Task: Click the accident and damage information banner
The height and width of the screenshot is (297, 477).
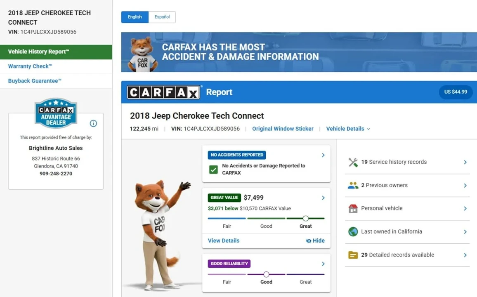Action: pos(299,52)
